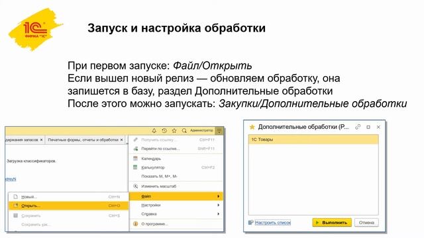Open the main service menu button

click(219, 131)
